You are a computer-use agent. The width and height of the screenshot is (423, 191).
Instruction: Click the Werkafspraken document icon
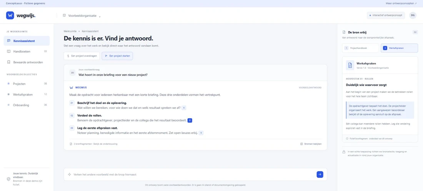click(x=350, y=65)
